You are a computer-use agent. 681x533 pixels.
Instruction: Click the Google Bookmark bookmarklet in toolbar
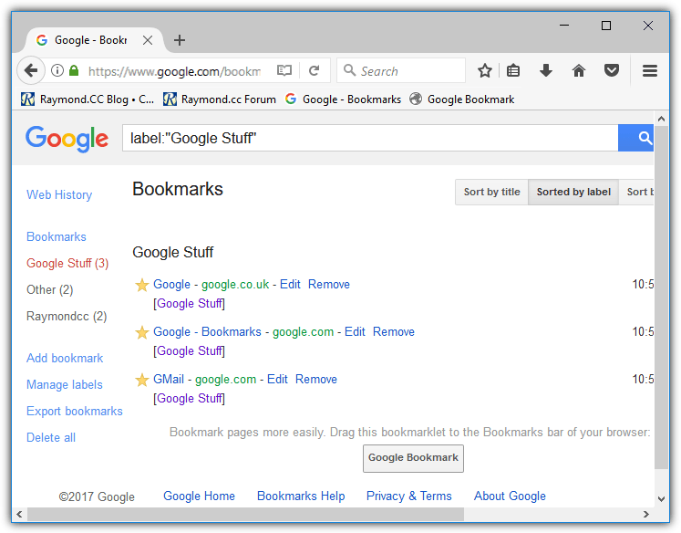click(x=461, y=99)
